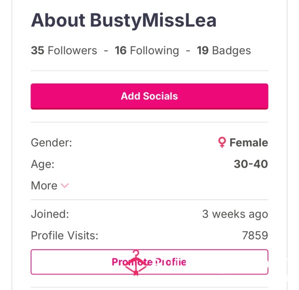Click the More label to show details

(x=44, y=186)
